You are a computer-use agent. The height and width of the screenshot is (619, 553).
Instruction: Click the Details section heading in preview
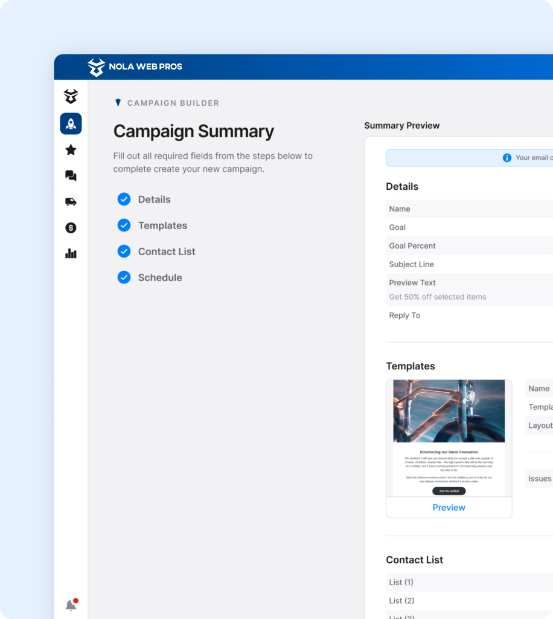(x=402, y=187)
